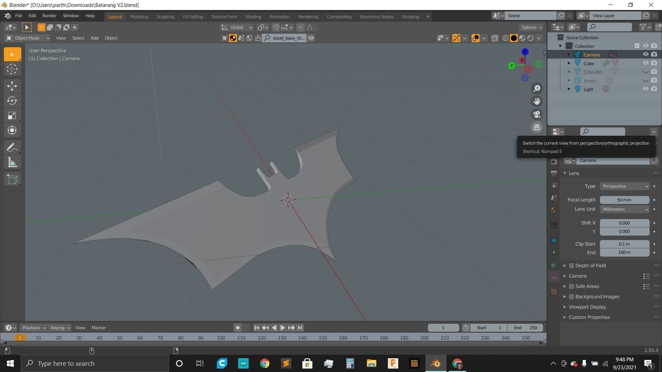Open Object properties tab icon
The image size is (662, 372).
pos(554,240)
